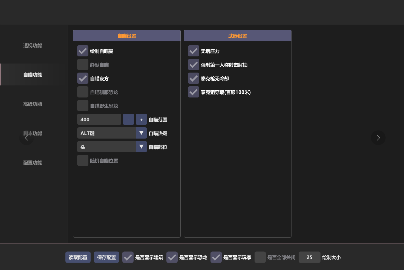404x270 pixels.
Task: Enable 自瞄驯服恐龙 checkbox
Action: [83, 92]
